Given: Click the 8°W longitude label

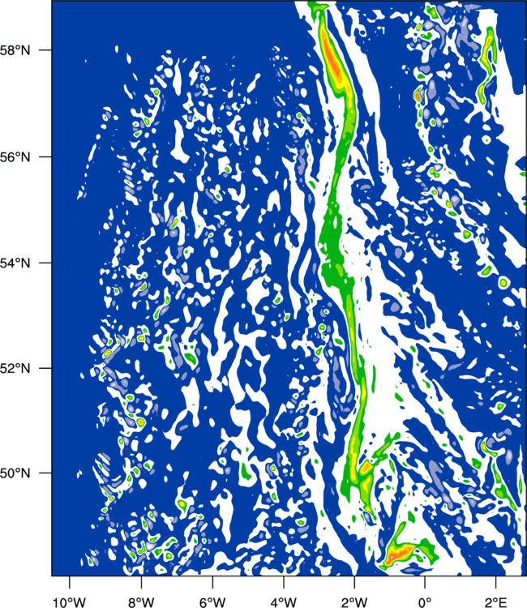Looking at the screenshot, I should [141, 602].
